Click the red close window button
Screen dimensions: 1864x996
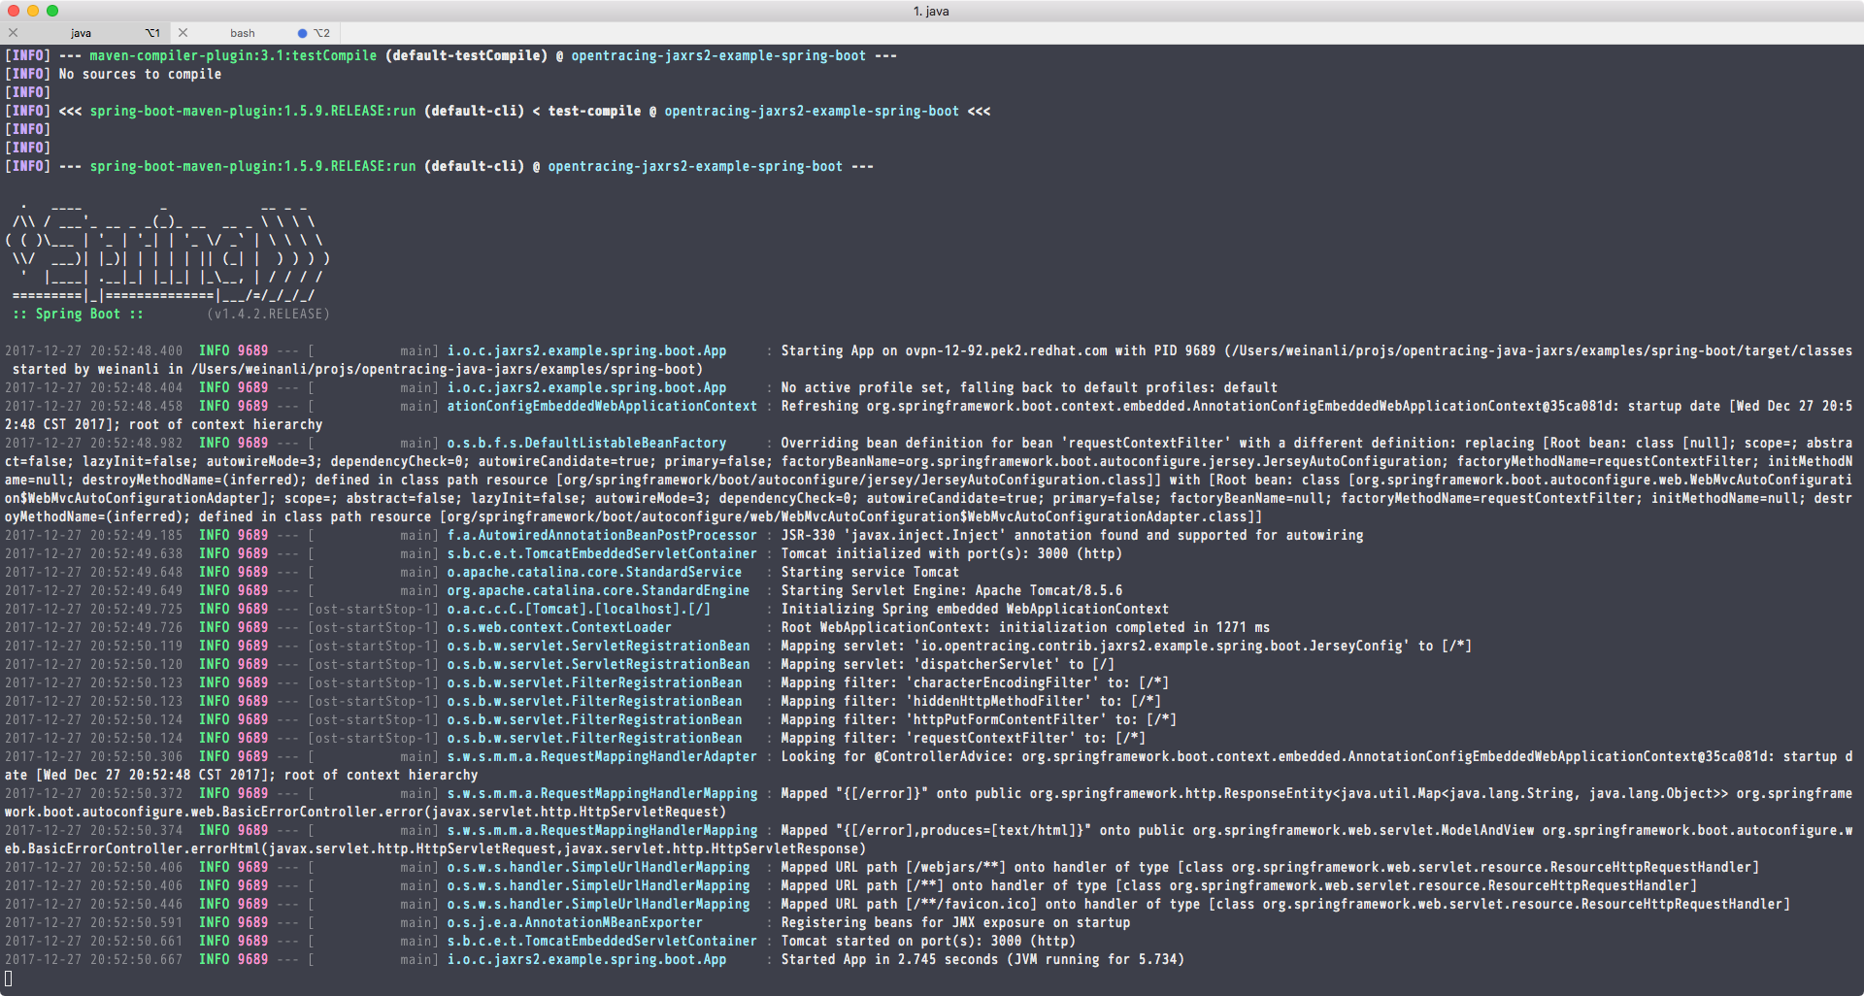(14, 11)
